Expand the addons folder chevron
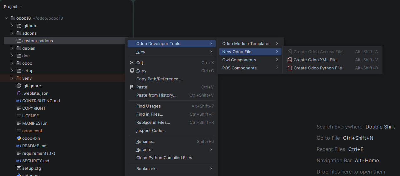The width and height of the screenshot is (400, 176). point(12,33)
